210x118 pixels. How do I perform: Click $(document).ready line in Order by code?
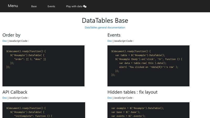point(26,51)
